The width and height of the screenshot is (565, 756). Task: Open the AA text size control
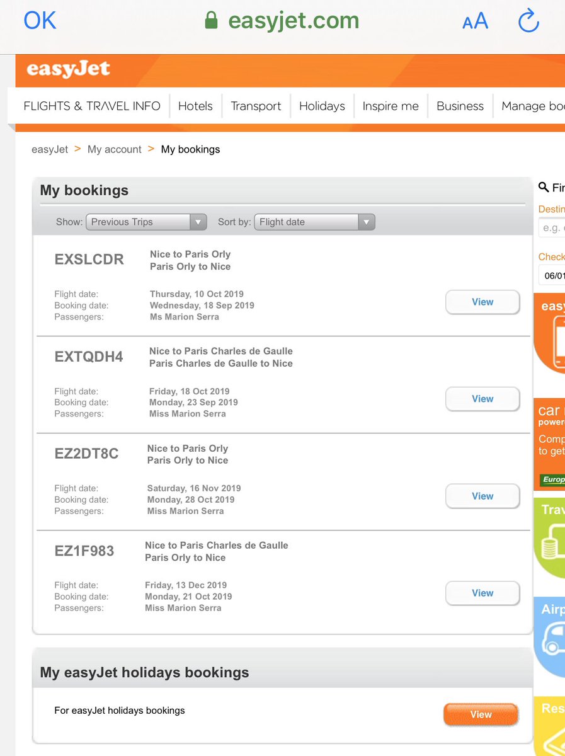coord(476,21)
